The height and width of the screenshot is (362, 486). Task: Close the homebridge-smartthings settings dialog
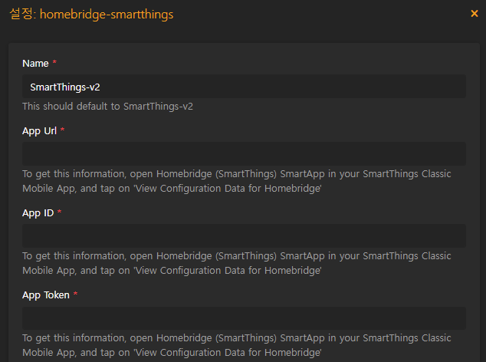[x=475, y=14]
